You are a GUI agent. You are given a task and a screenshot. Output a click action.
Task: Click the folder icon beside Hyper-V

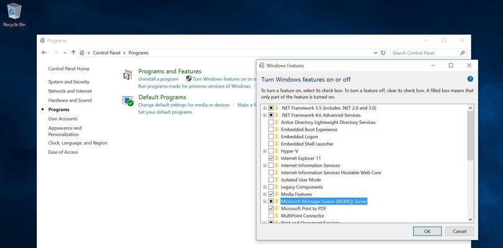277,151
